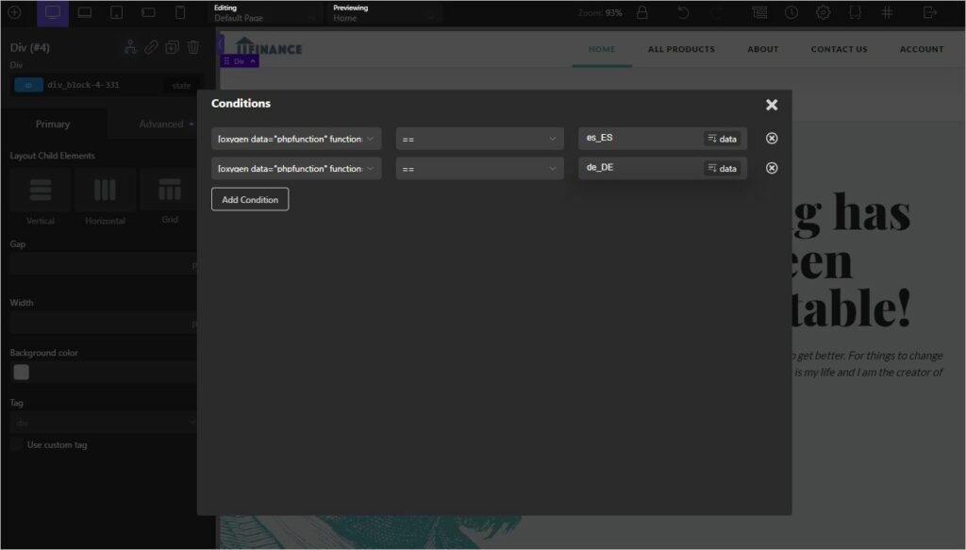Viewport: 966px width, 550px height.
Task: Open the settings gear icon
Action: pyautogui.click(x=823, y=13)
